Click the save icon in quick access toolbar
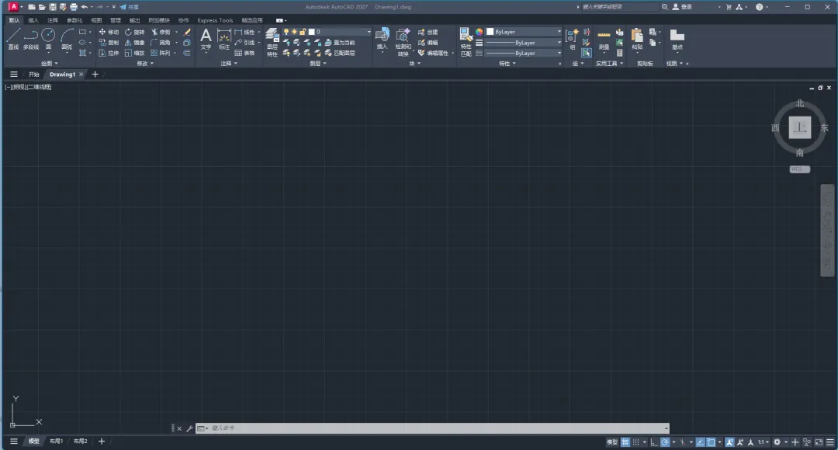This screenshot has width=838, height=450. [53, 7]
